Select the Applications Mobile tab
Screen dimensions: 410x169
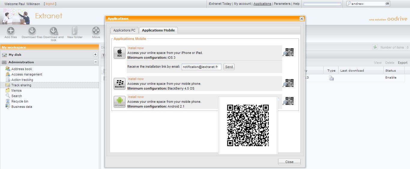(x=158, y=30)
